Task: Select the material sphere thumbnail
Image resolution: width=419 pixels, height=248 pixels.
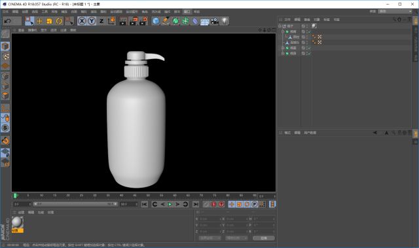Action: pos(18,222)
